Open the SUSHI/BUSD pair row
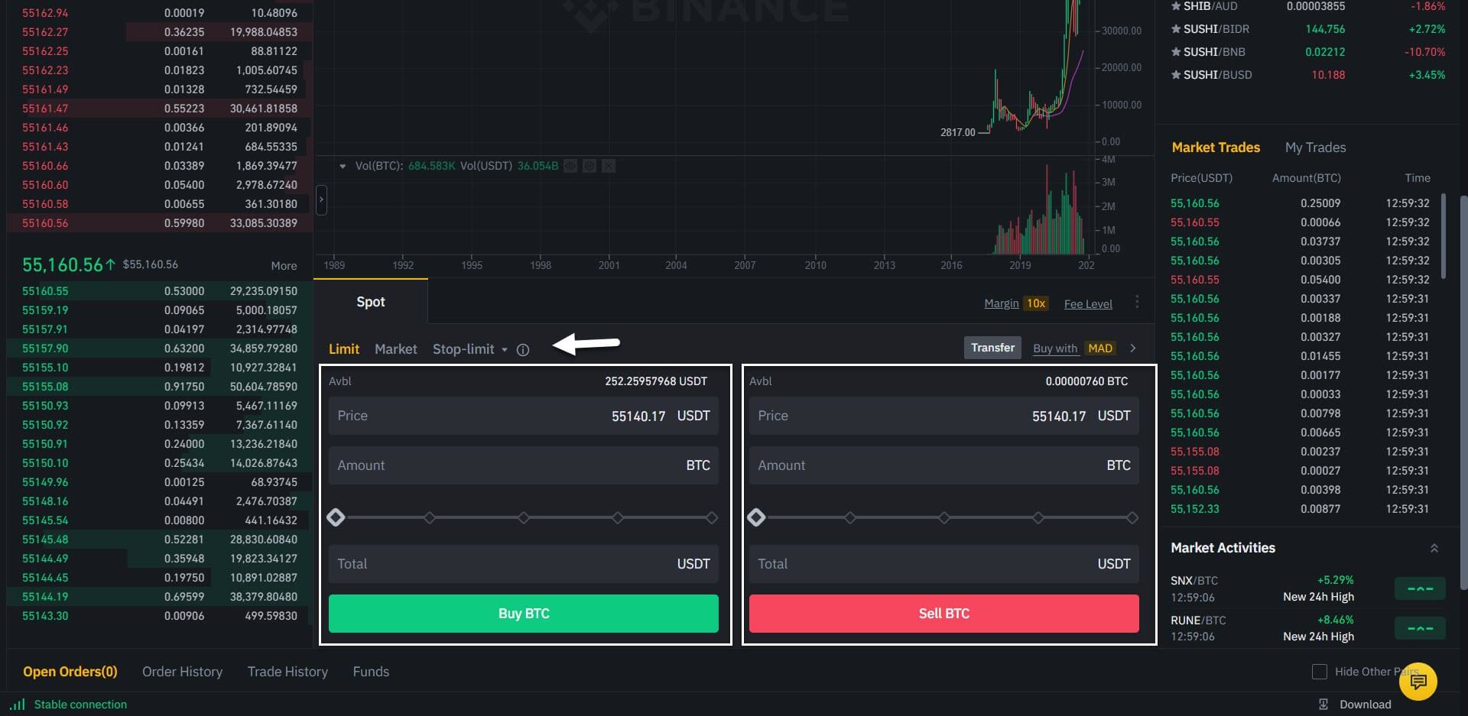The width and height of the screenshot is (1468, 716). pos(1307,75)
